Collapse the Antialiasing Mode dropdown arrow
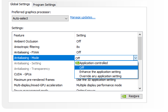 click(136, 58)
